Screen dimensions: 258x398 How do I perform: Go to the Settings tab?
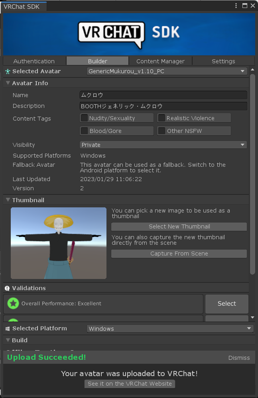point(223,61)
